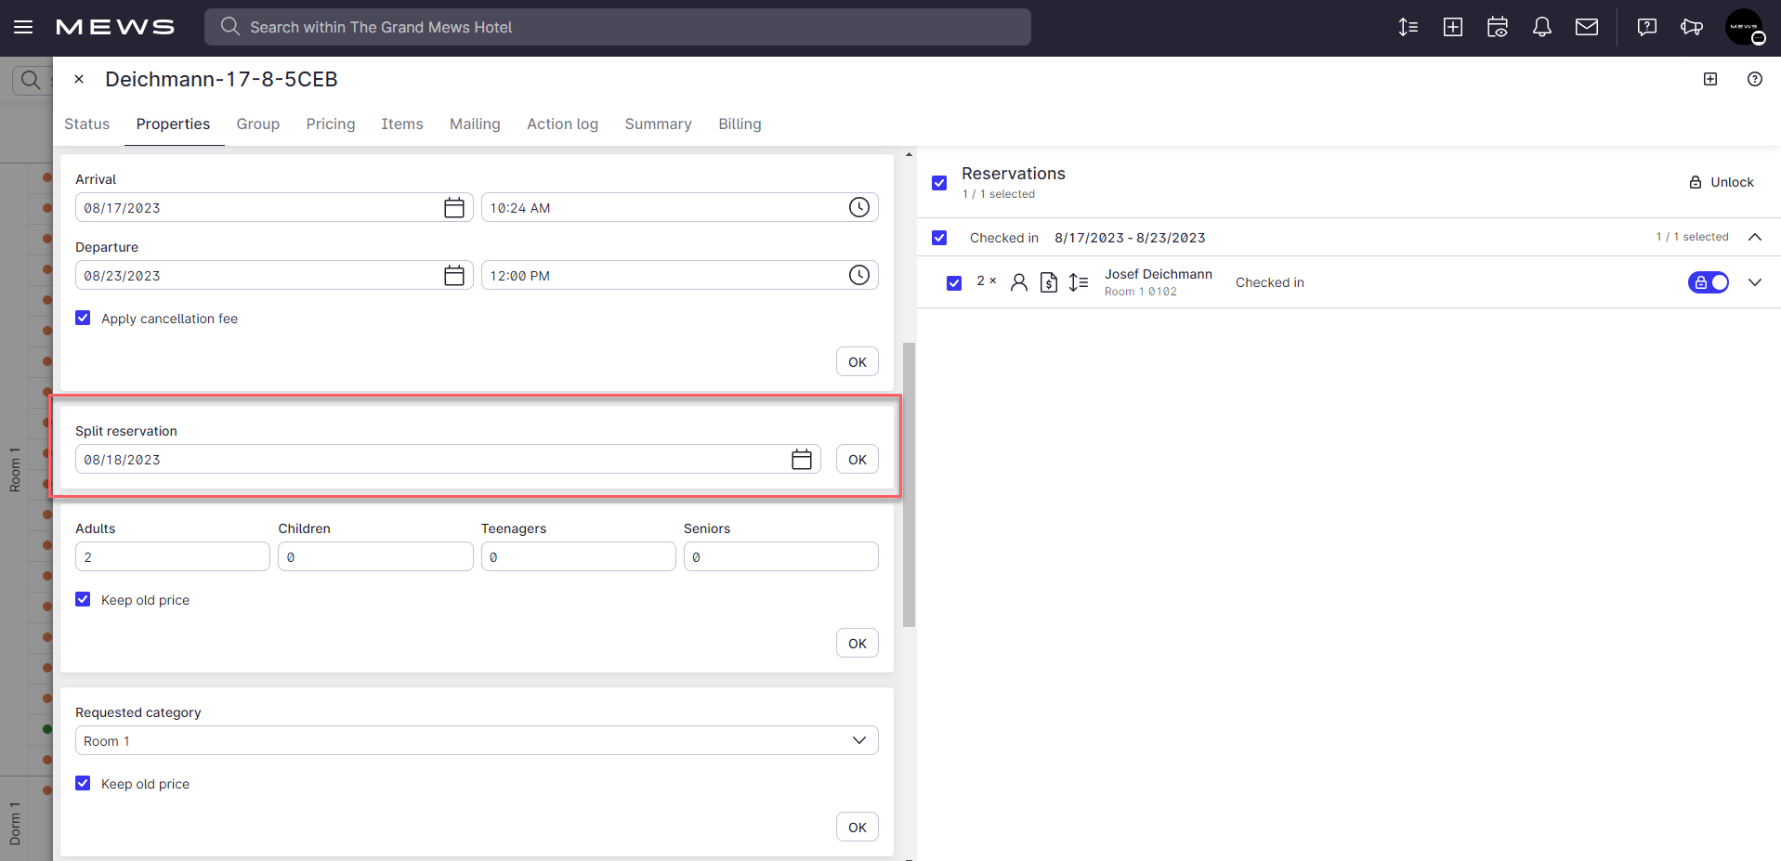Uncheck the Reservations select-all checkbox
1781x861 pixels.
pos(939,183)
